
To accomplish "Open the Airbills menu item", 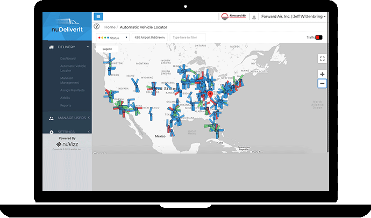I will tap(65, 98).
